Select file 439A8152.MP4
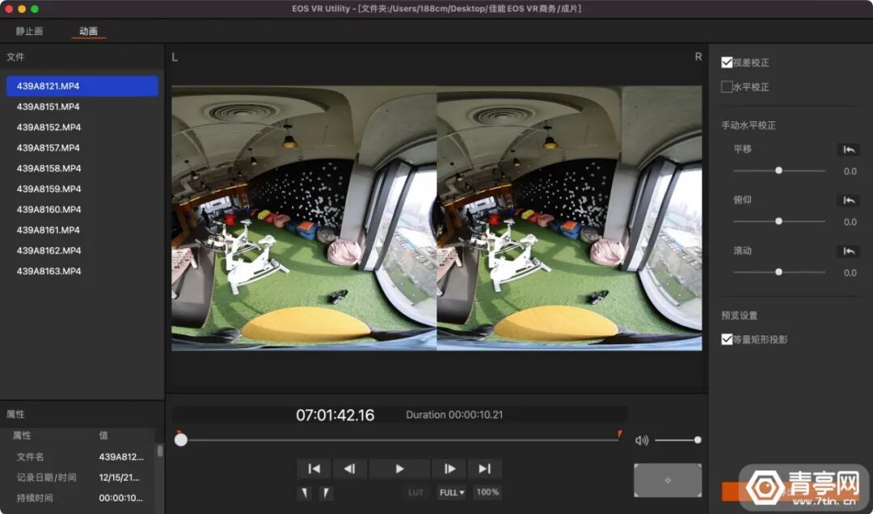873x514 pixels. [x=82, y=128]
